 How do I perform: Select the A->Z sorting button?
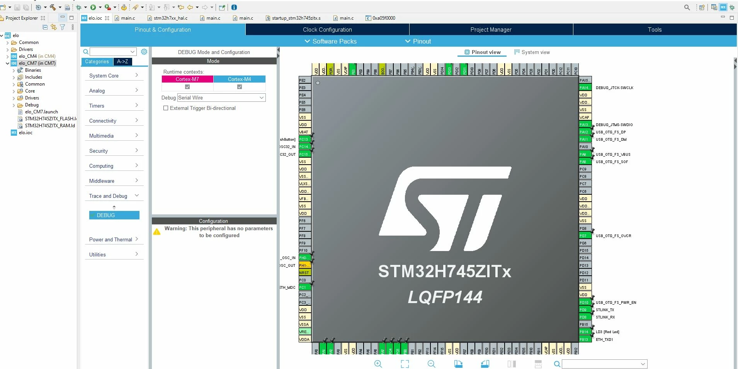click(x=122, y=62)
